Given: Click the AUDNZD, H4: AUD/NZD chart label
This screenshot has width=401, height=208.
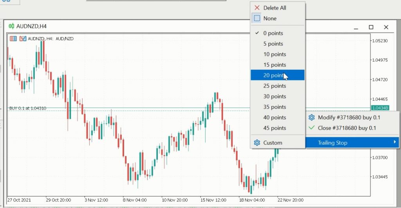Looking at the screenshot, I should (51, 39).
